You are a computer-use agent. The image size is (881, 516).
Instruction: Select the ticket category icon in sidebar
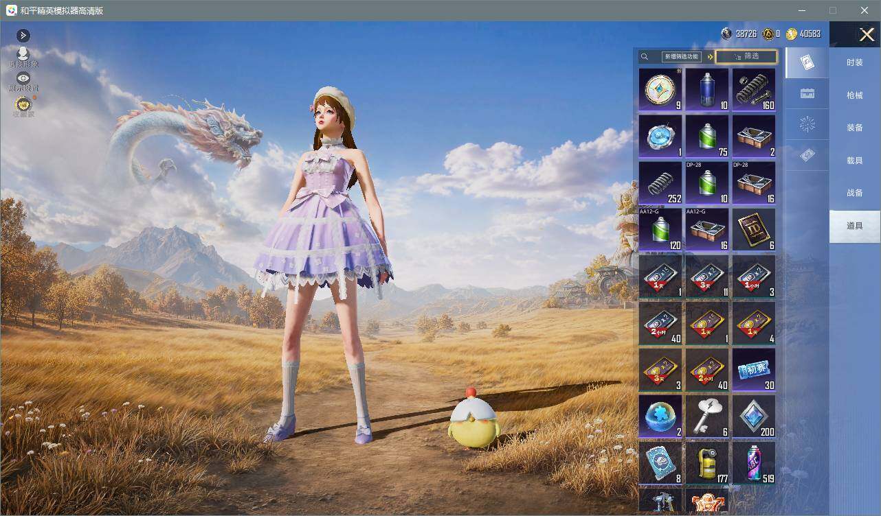pyautogui.click(x=807, y=156)
